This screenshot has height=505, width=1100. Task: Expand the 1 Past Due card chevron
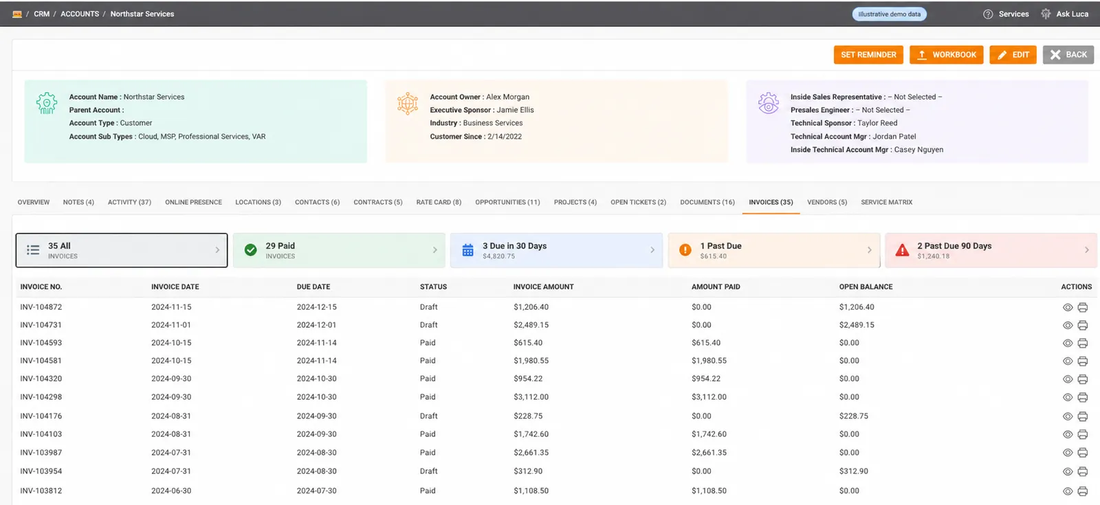[870, 250]
